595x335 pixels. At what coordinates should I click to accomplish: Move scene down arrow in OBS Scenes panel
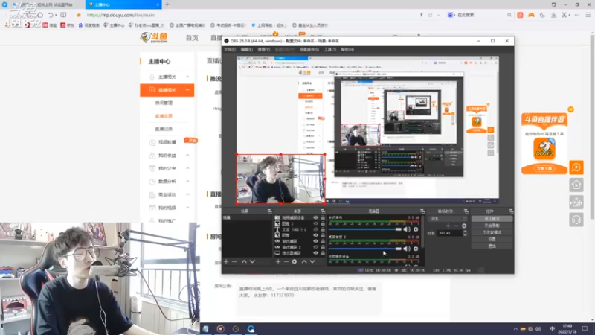coord(252,262)
